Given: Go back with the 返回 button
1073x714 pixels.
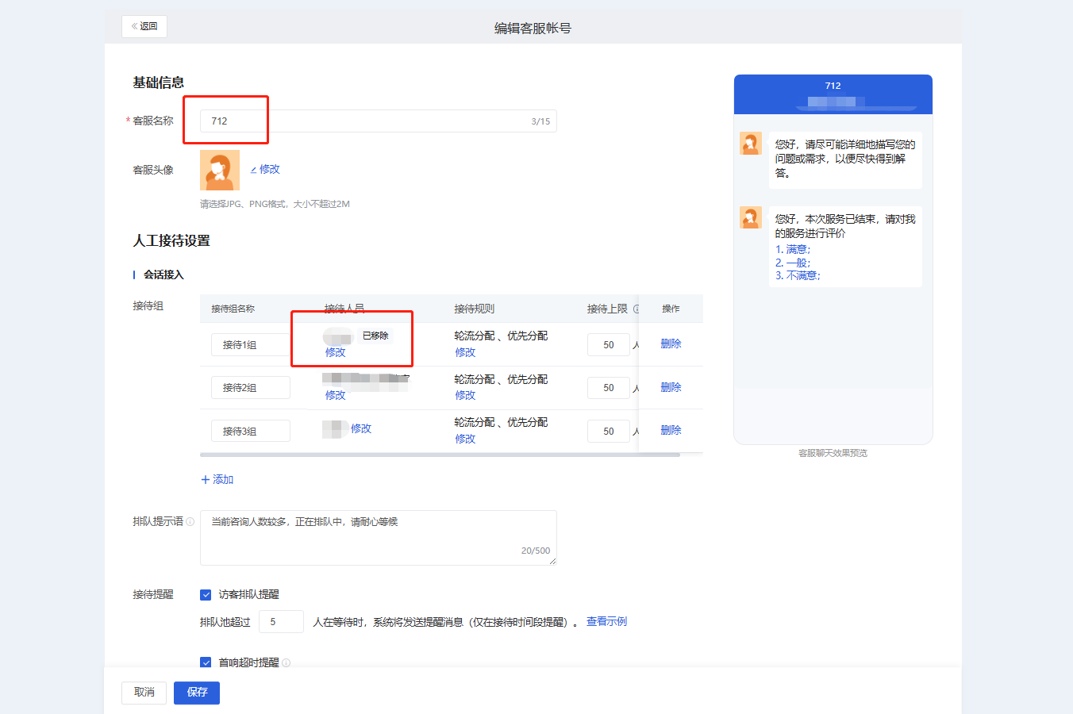Looking at the screenshot, I should click(144, 26).
